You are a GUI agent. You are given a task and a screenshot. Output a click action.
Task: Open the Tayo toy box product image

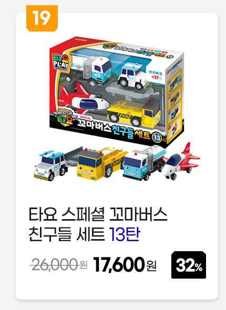click(x=117, y=109)
